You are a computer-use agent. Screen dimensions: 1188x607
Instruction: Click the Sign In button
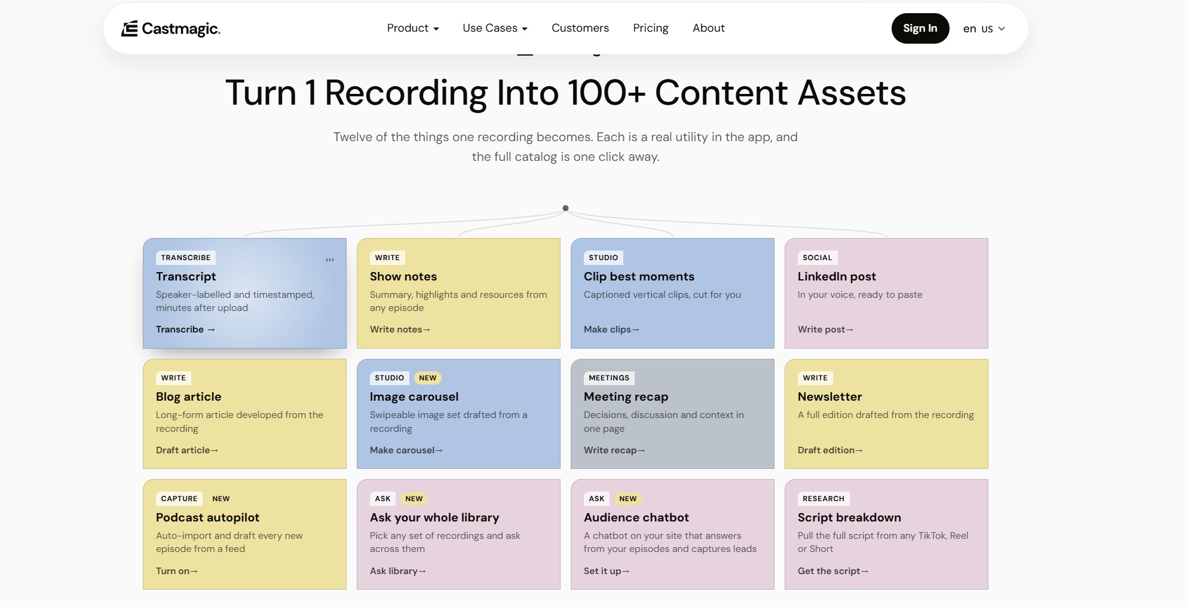point(920,28)
